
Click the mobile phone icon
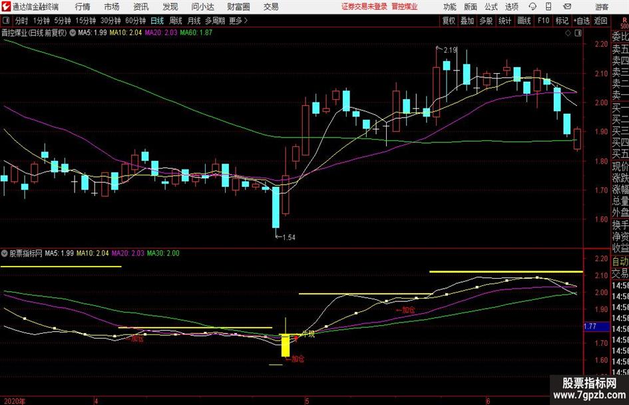[x=548, y=7]
